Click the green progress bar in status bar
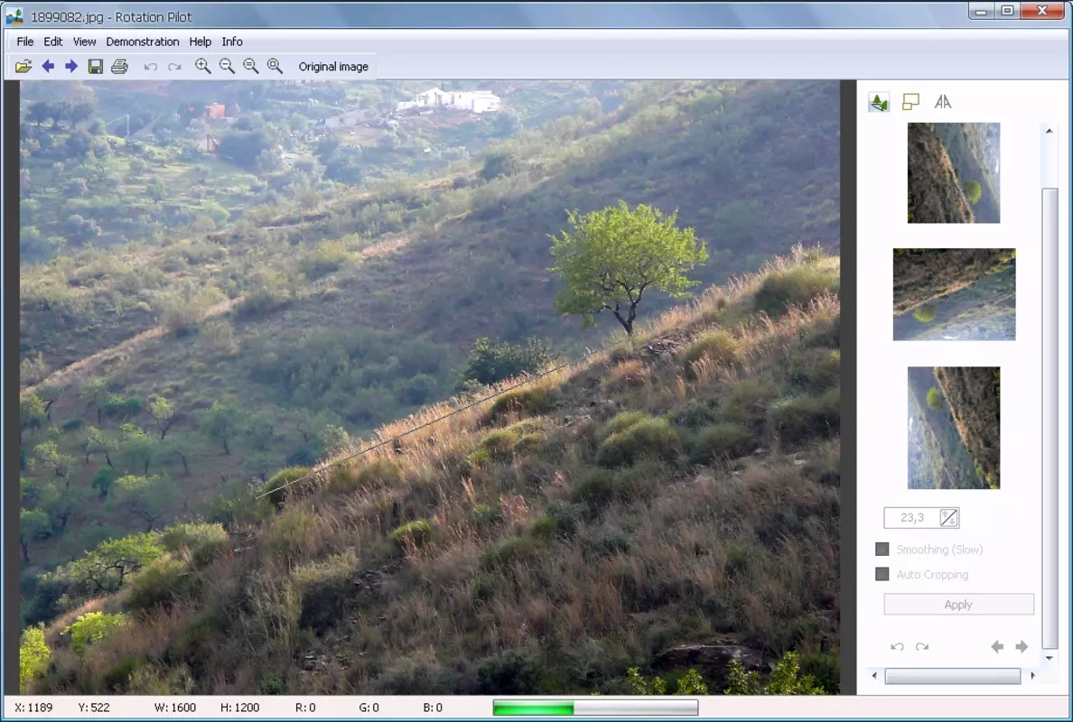Viewport: 1073px width, 722px height. 595,708
